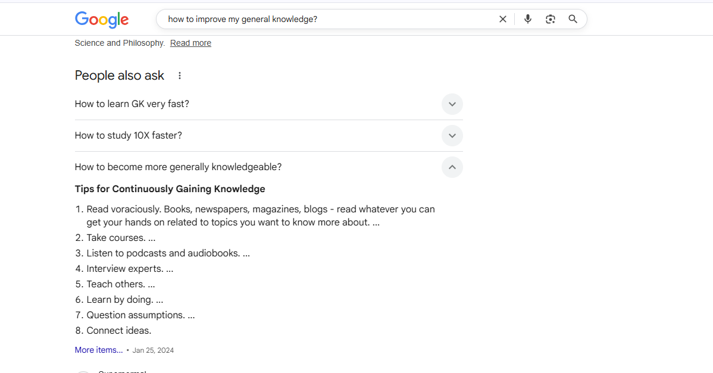Click the How to study 10X faster question text
713x373 pixels.
pyautogui.click(x=128, y=135)
